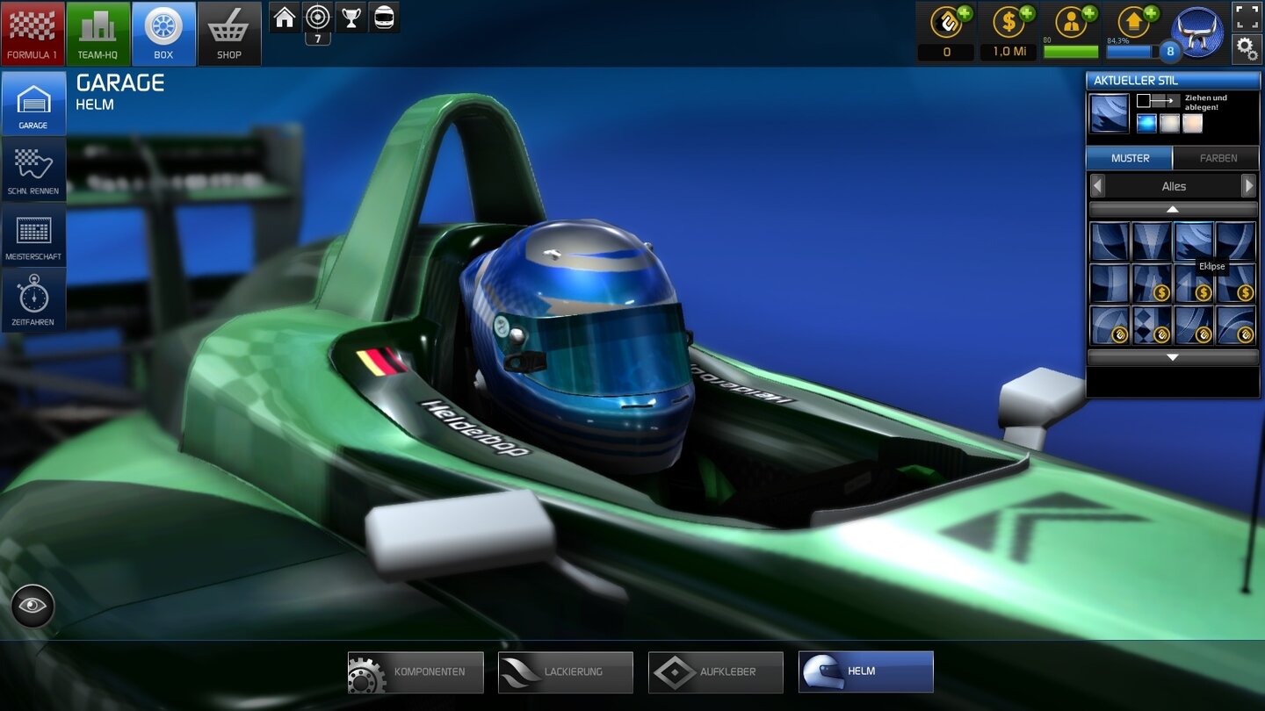
Task: Move the pattern list down
Action: point(1173,357)
